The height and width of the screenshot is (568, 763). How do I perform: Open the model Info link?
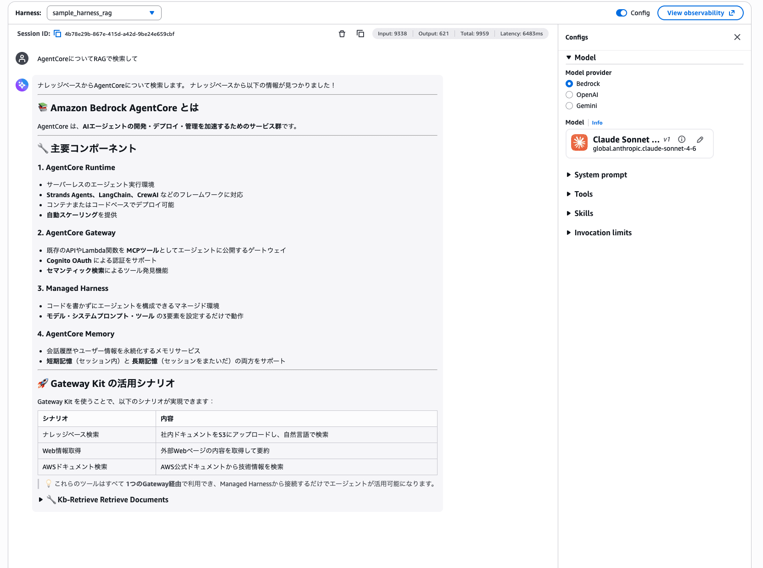[597, 123]
